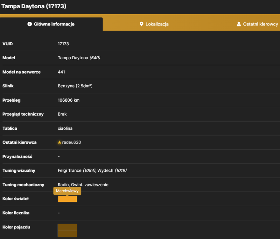Click the orange Kolor świateł swatch
Screen dimensions: 280x239
pos(67,199)
